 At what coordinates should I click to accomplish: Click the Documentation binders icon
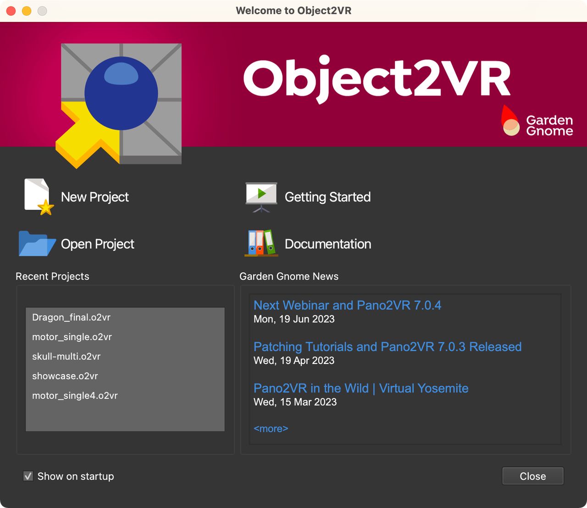click(260, 243)
